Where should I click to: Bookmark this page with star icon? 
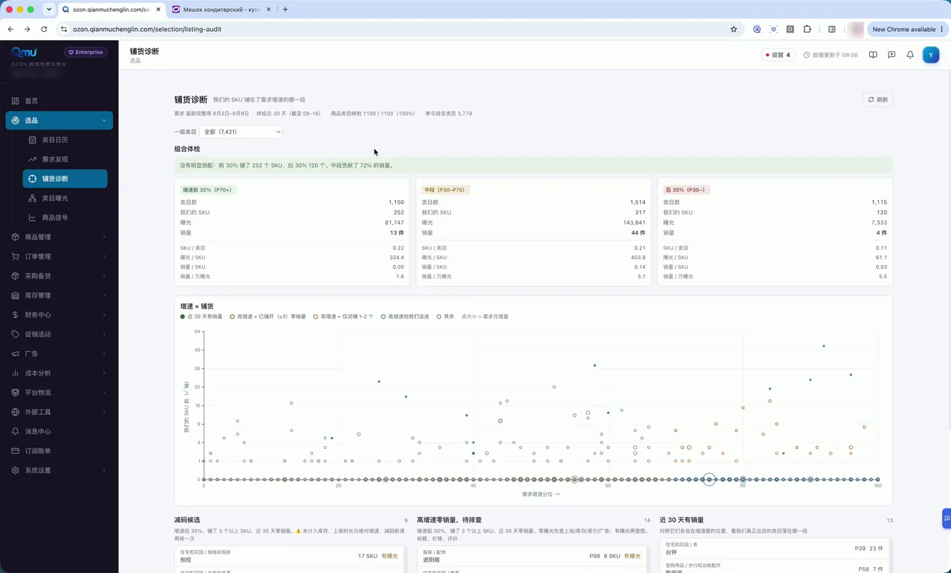point(734,29)
